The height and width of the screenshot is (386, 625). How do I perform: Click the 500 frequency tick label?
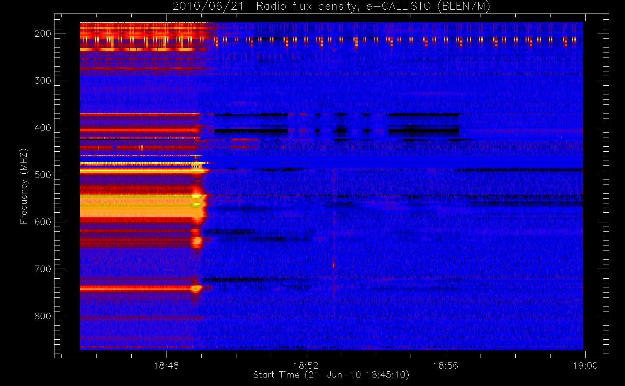tap(43, 175)
